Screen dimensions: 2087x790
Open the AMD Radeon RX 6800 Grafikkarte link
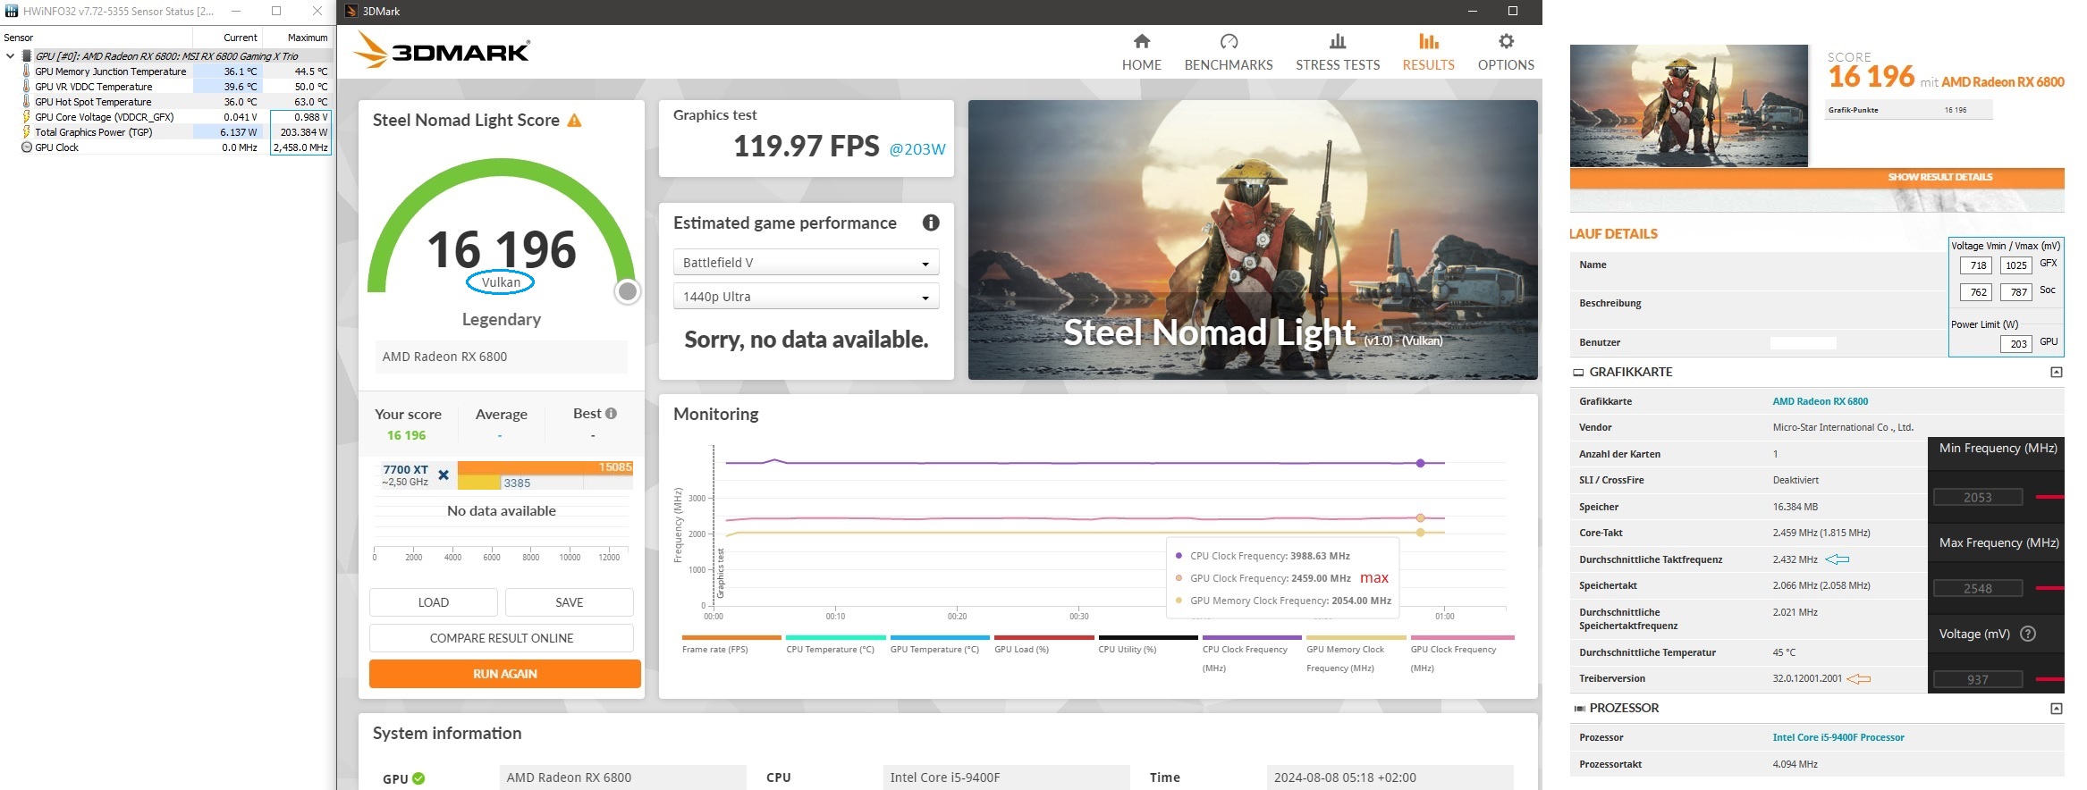(x=1820, y=401)
